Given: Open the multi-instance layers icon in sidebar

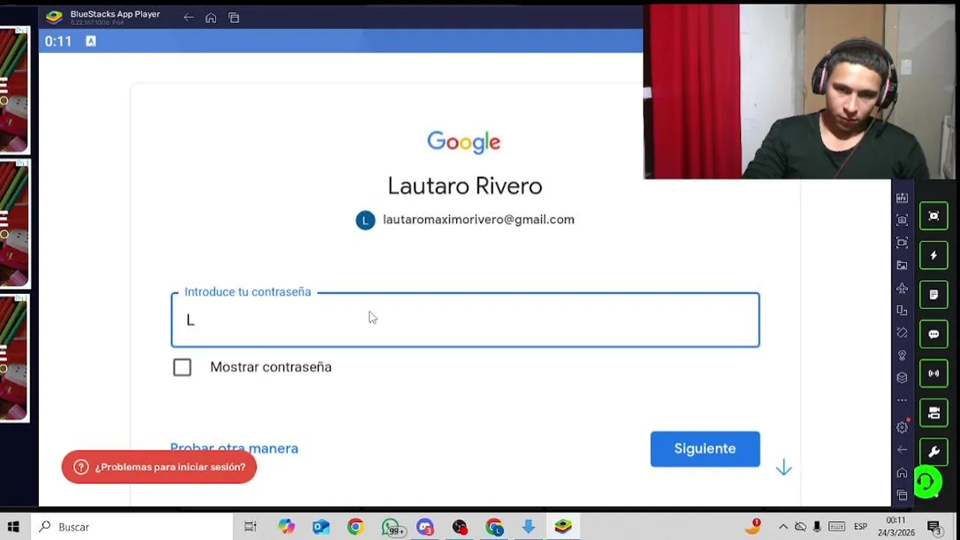Looking at the screenshot, I should pos(902,378).
